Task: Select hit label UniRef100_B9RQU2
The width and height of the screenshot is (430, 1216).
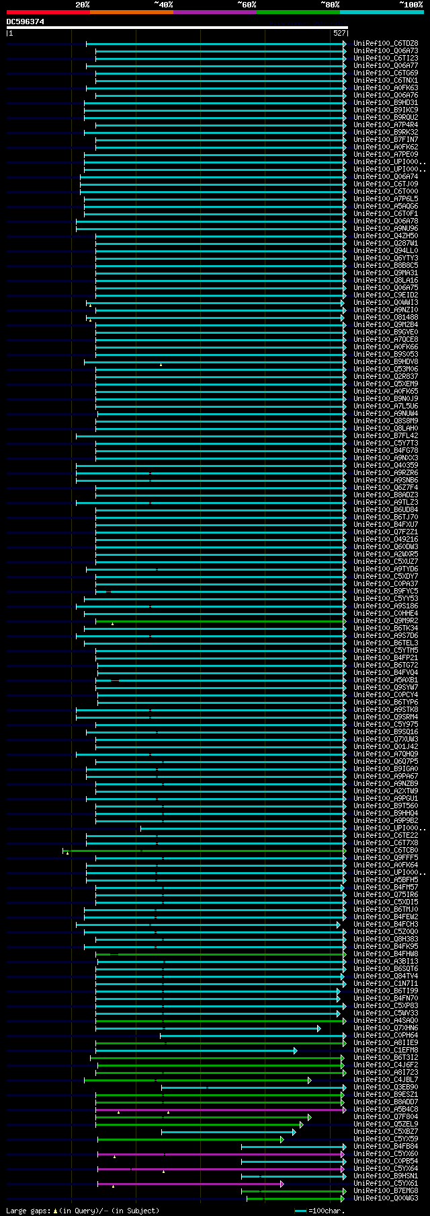Action: 386,117
